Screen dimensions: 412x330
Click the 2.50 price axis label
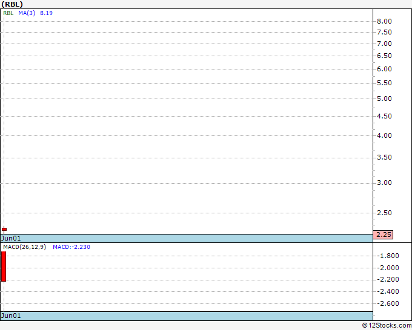(384, 213)
